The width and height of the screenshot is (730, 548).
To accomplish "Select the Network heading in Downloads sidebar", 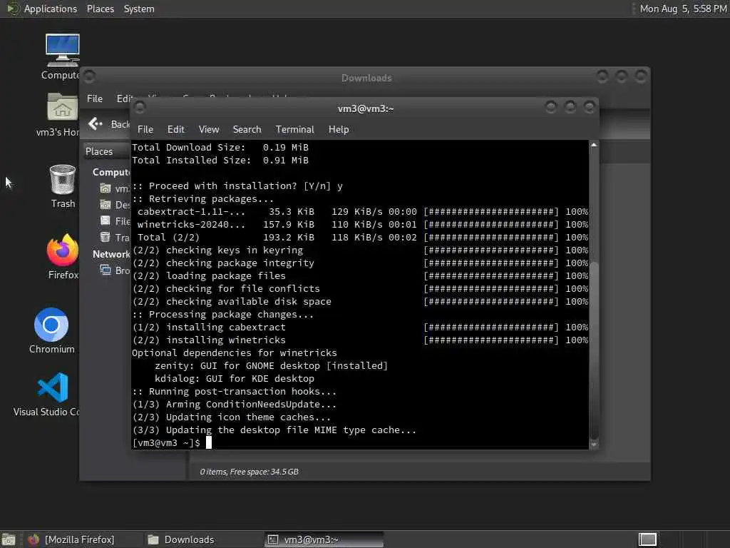I will pos(110,254).
